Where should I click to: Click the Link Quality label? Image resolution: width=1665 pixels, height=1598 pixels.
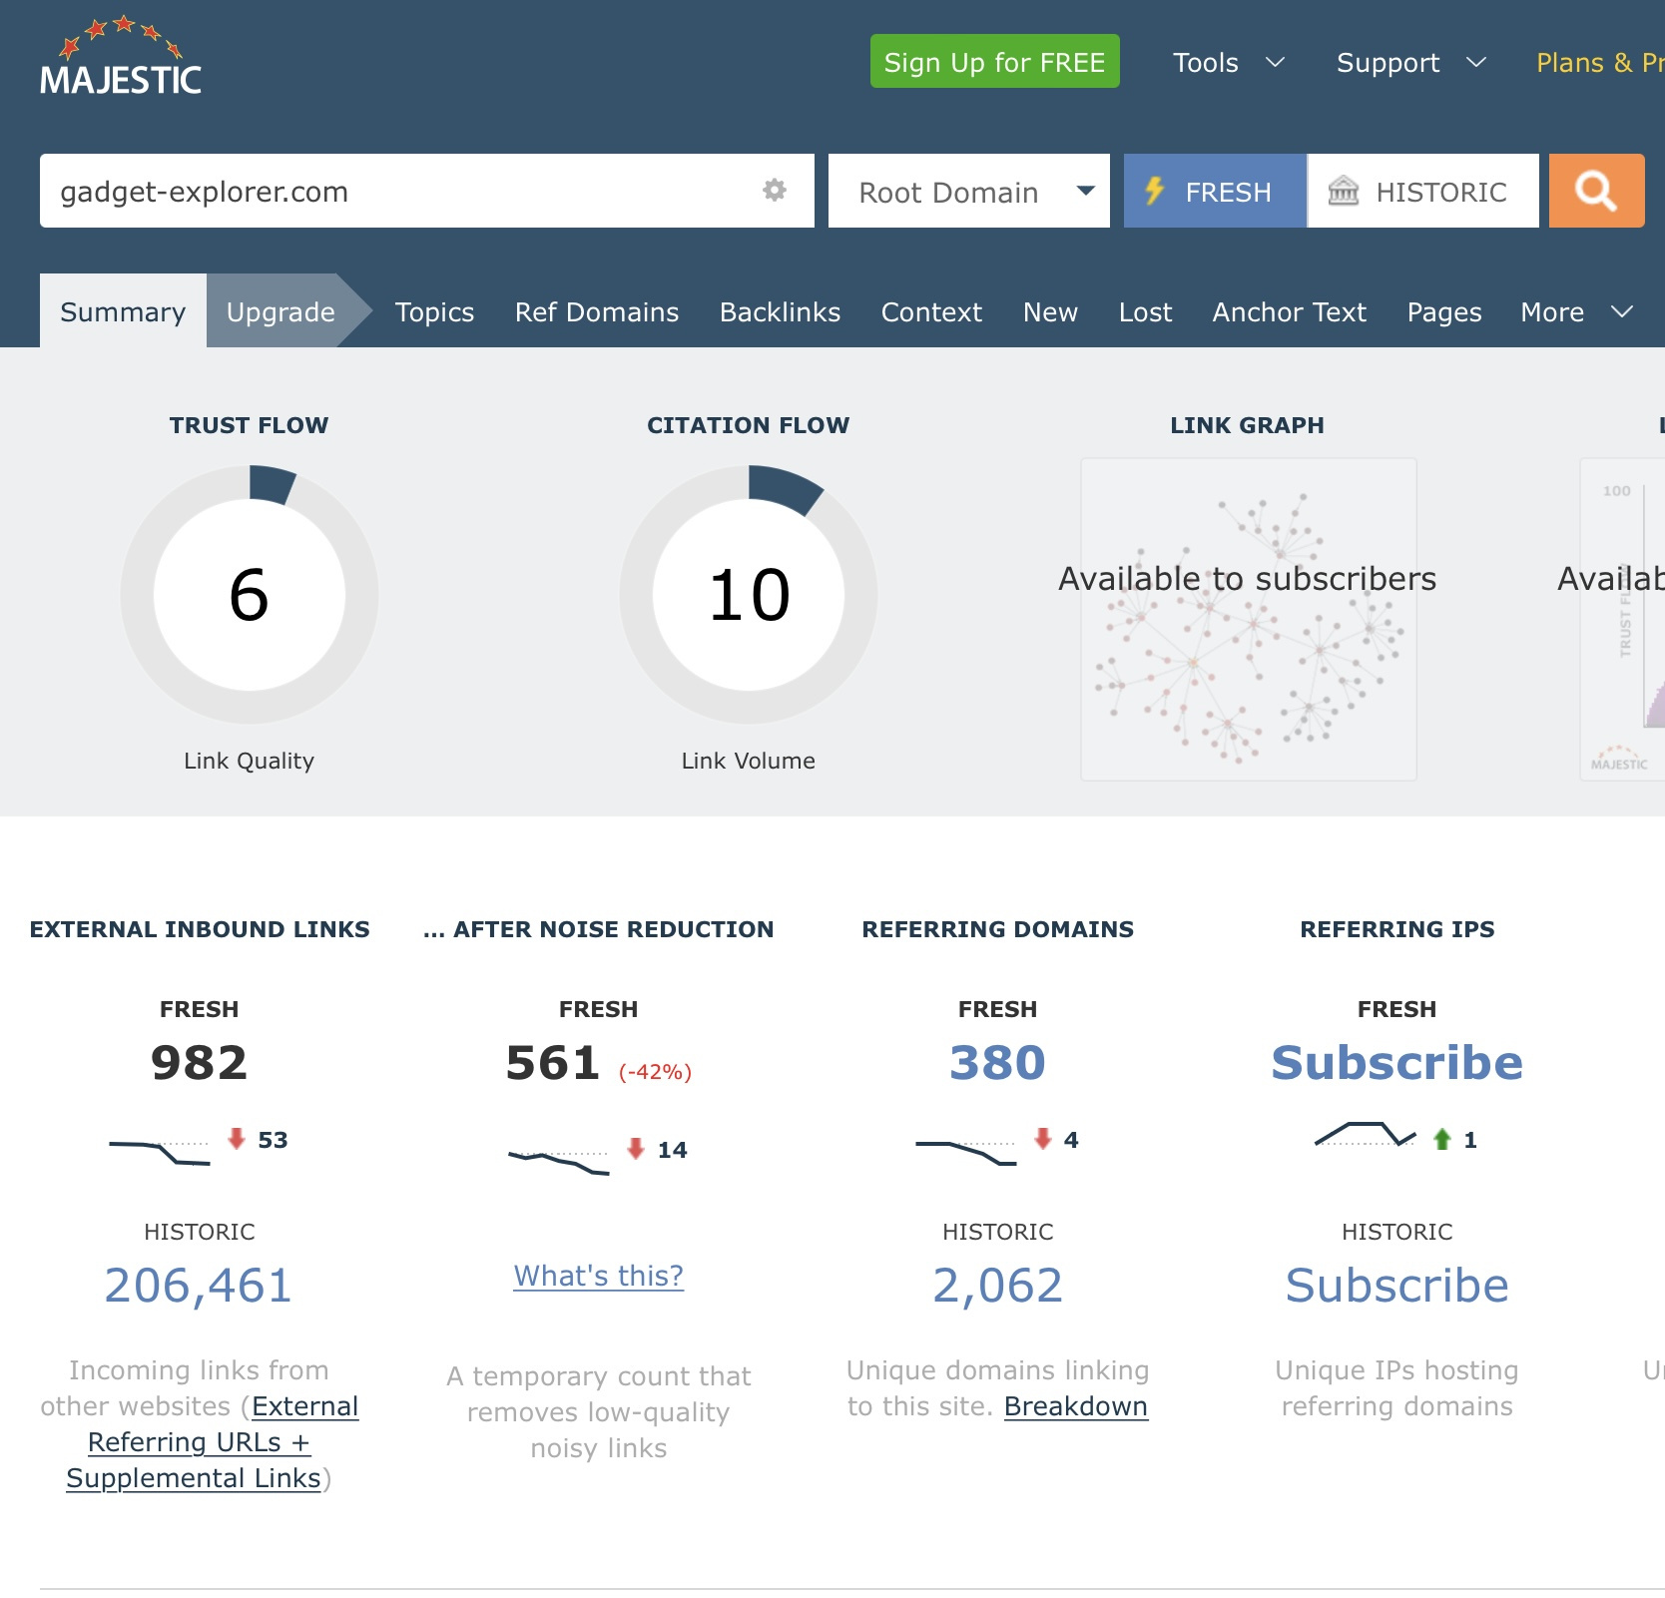click(x=249, y=761)
